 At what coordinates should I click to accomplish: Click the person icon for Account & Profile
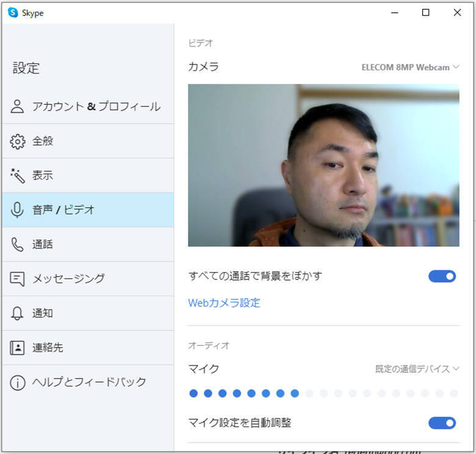click(18, 107)
